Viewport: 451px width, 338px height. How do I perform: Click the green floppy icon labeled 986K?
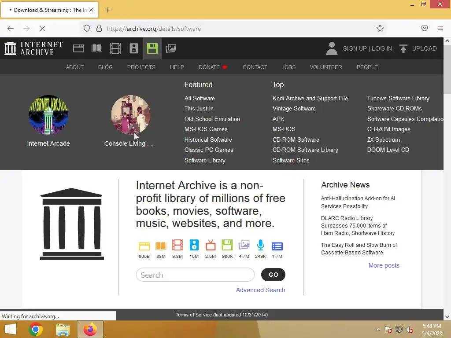tap(227, 245)
